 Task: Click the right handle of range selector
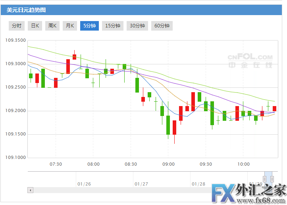click(x=272, y=179)
